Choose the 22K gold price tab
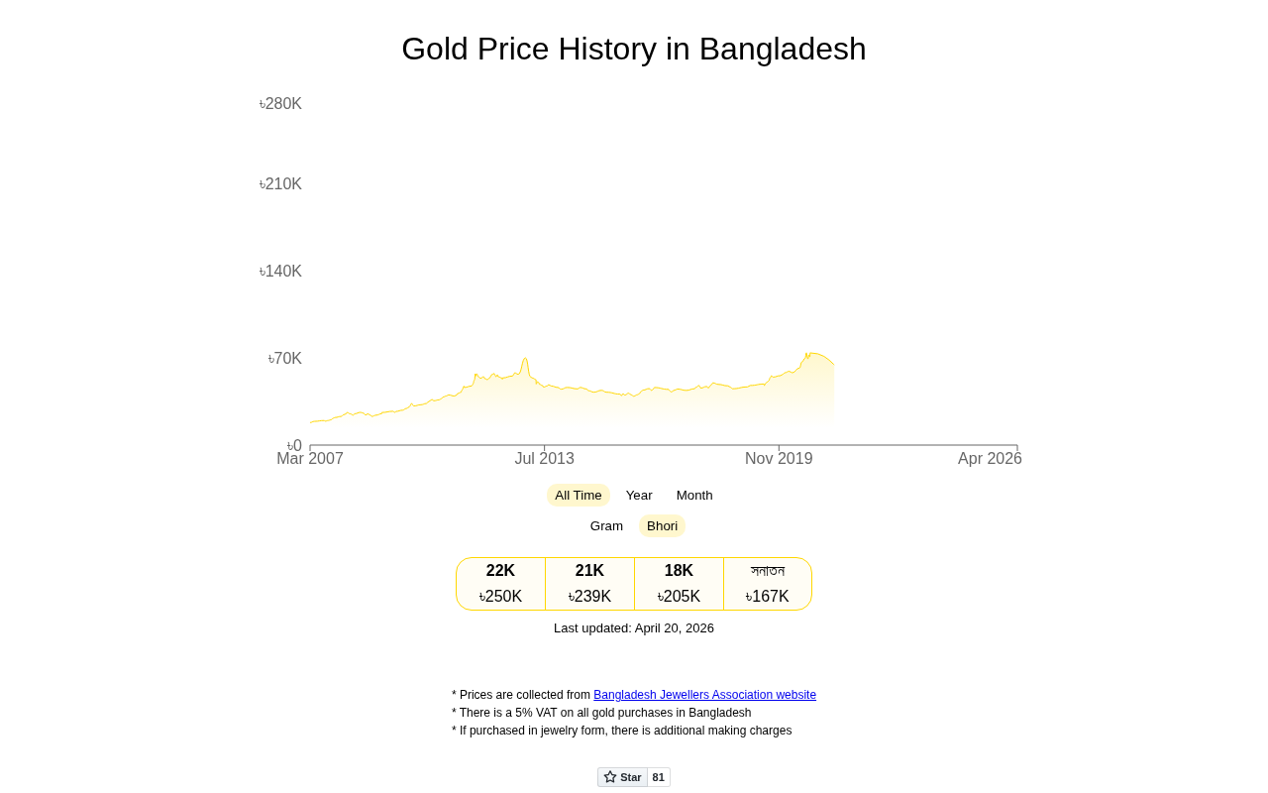Image resolution: width=1268 pixels, height=793 pixels. (x=500, y=584)
